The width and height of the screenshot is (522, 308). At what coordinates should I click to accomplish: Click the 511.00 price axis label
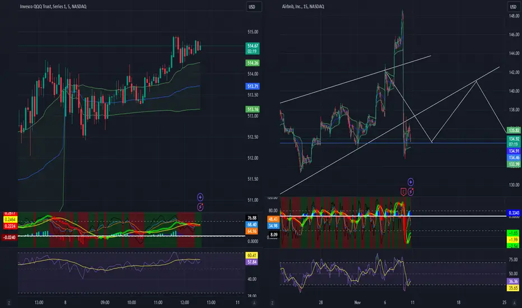pyautogui.click(x=253, y=200)
